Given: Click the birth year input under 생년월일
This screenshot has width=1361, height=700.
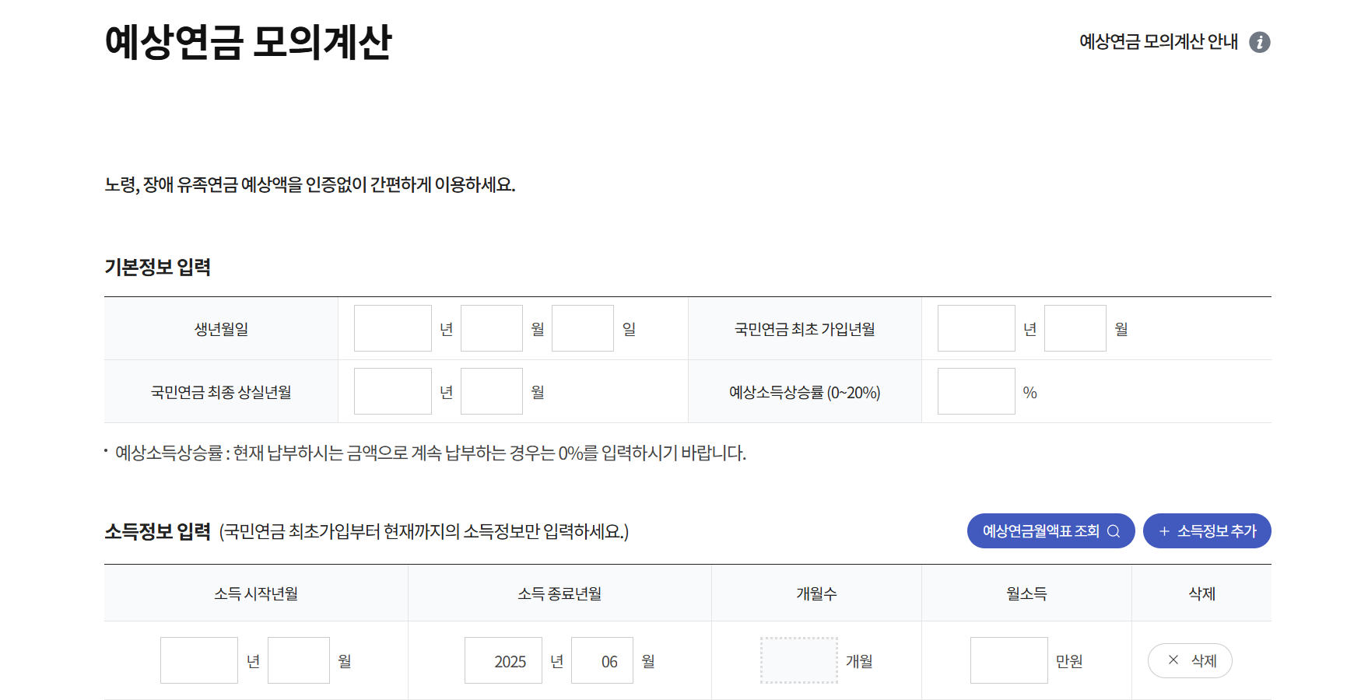Looking at the screenshot, I should pyautogui.click(x=393, y=327).
